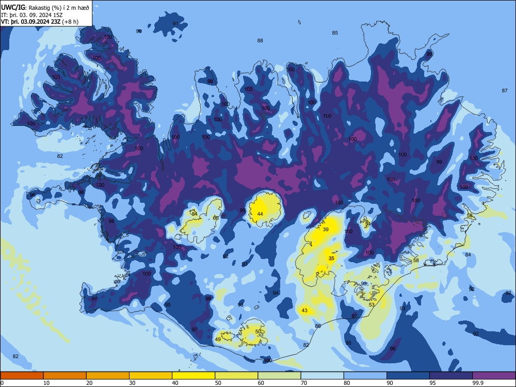Click the 87 value off east coast
Viewport: 516px width, 387px height.
point(505,90)
